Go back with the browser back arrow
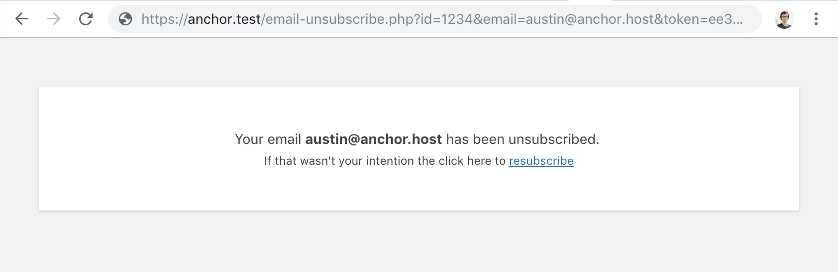Screen dimensions: 838x272 tap(22, 19)
